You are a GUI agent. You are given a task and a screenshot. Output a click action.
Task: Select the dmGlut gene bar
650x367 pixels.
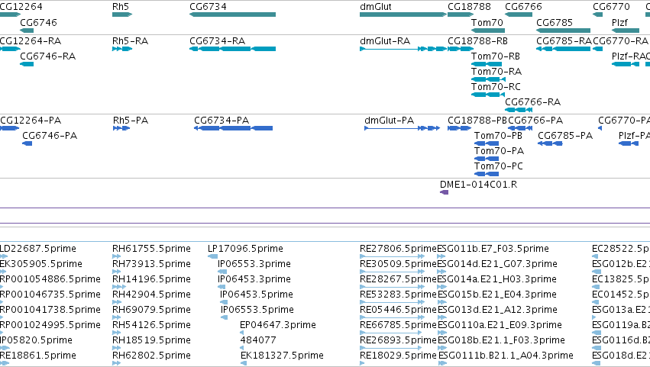point(403,15)
